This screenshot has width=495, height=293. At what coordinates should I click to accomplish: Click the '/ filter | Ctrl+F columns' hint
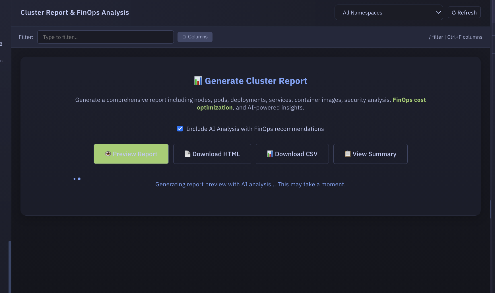[455, 37]
